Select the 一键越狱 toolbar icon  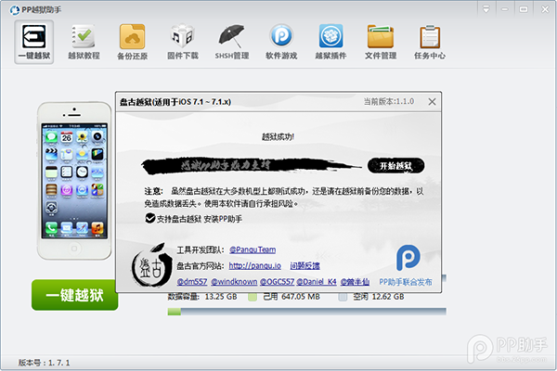[34, 42]
